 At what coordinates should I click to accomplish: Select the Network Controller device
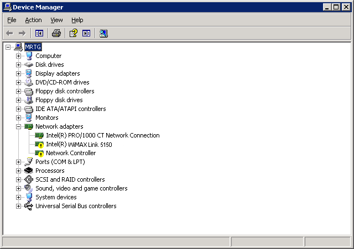(x=71, y=153)
